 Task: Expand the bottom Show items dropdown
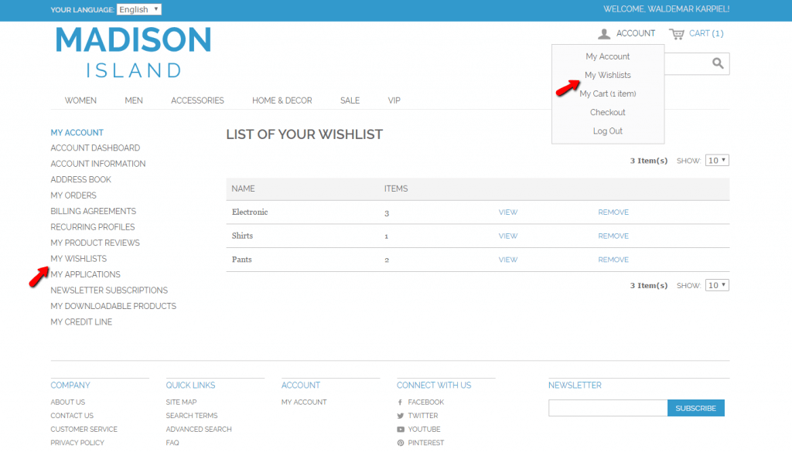(717, 286)
